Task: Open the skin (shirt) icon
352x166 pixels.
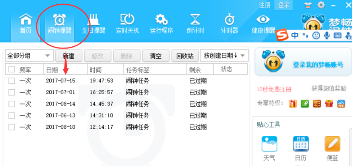Action: click(309, 5)
